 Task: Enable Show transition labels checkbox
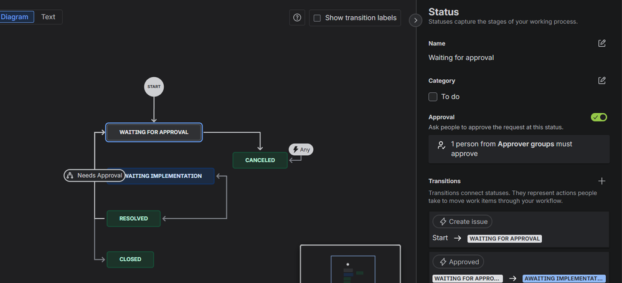(317, 18)
